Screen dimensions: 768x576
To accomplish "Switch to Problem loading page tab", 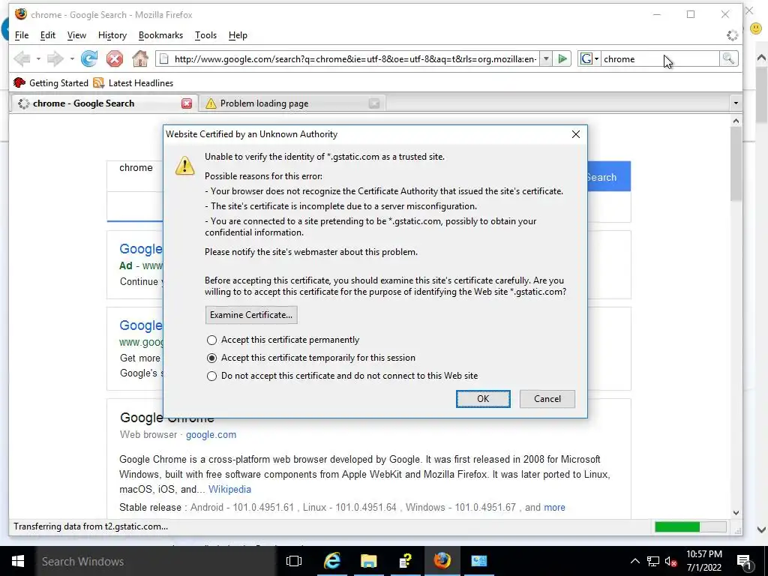I will tap(292, 103).
